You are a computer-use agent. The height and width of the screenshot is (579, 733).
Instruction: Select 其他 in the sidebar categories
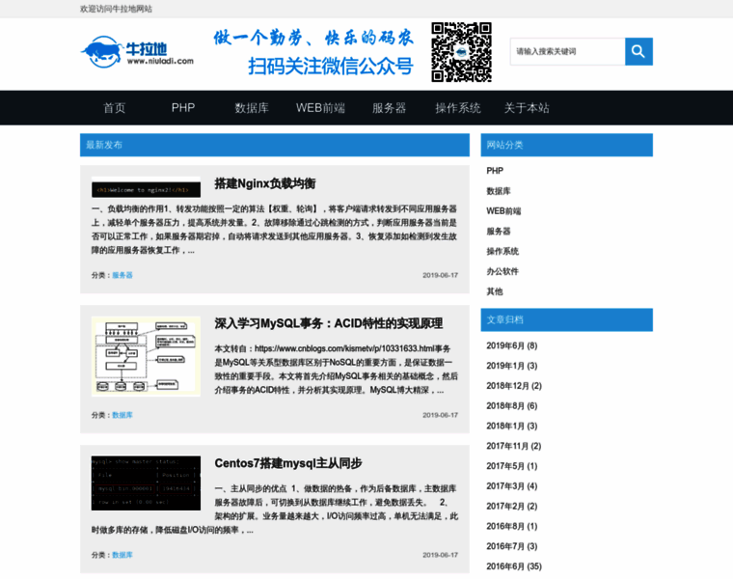pyautogui.click(x=495, y=291)
